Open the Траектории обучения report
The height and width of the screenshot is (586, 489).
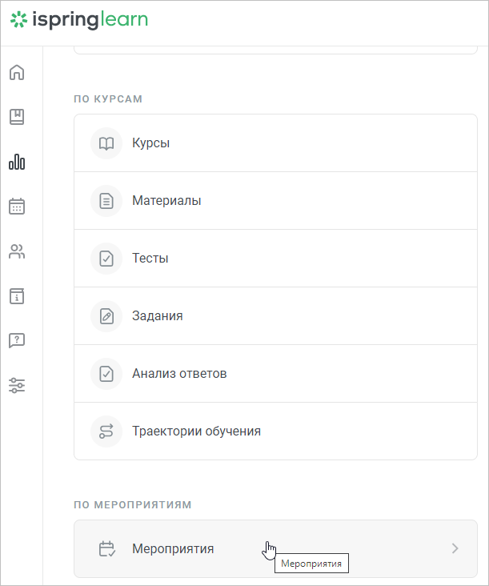click(x=275, y=431)
